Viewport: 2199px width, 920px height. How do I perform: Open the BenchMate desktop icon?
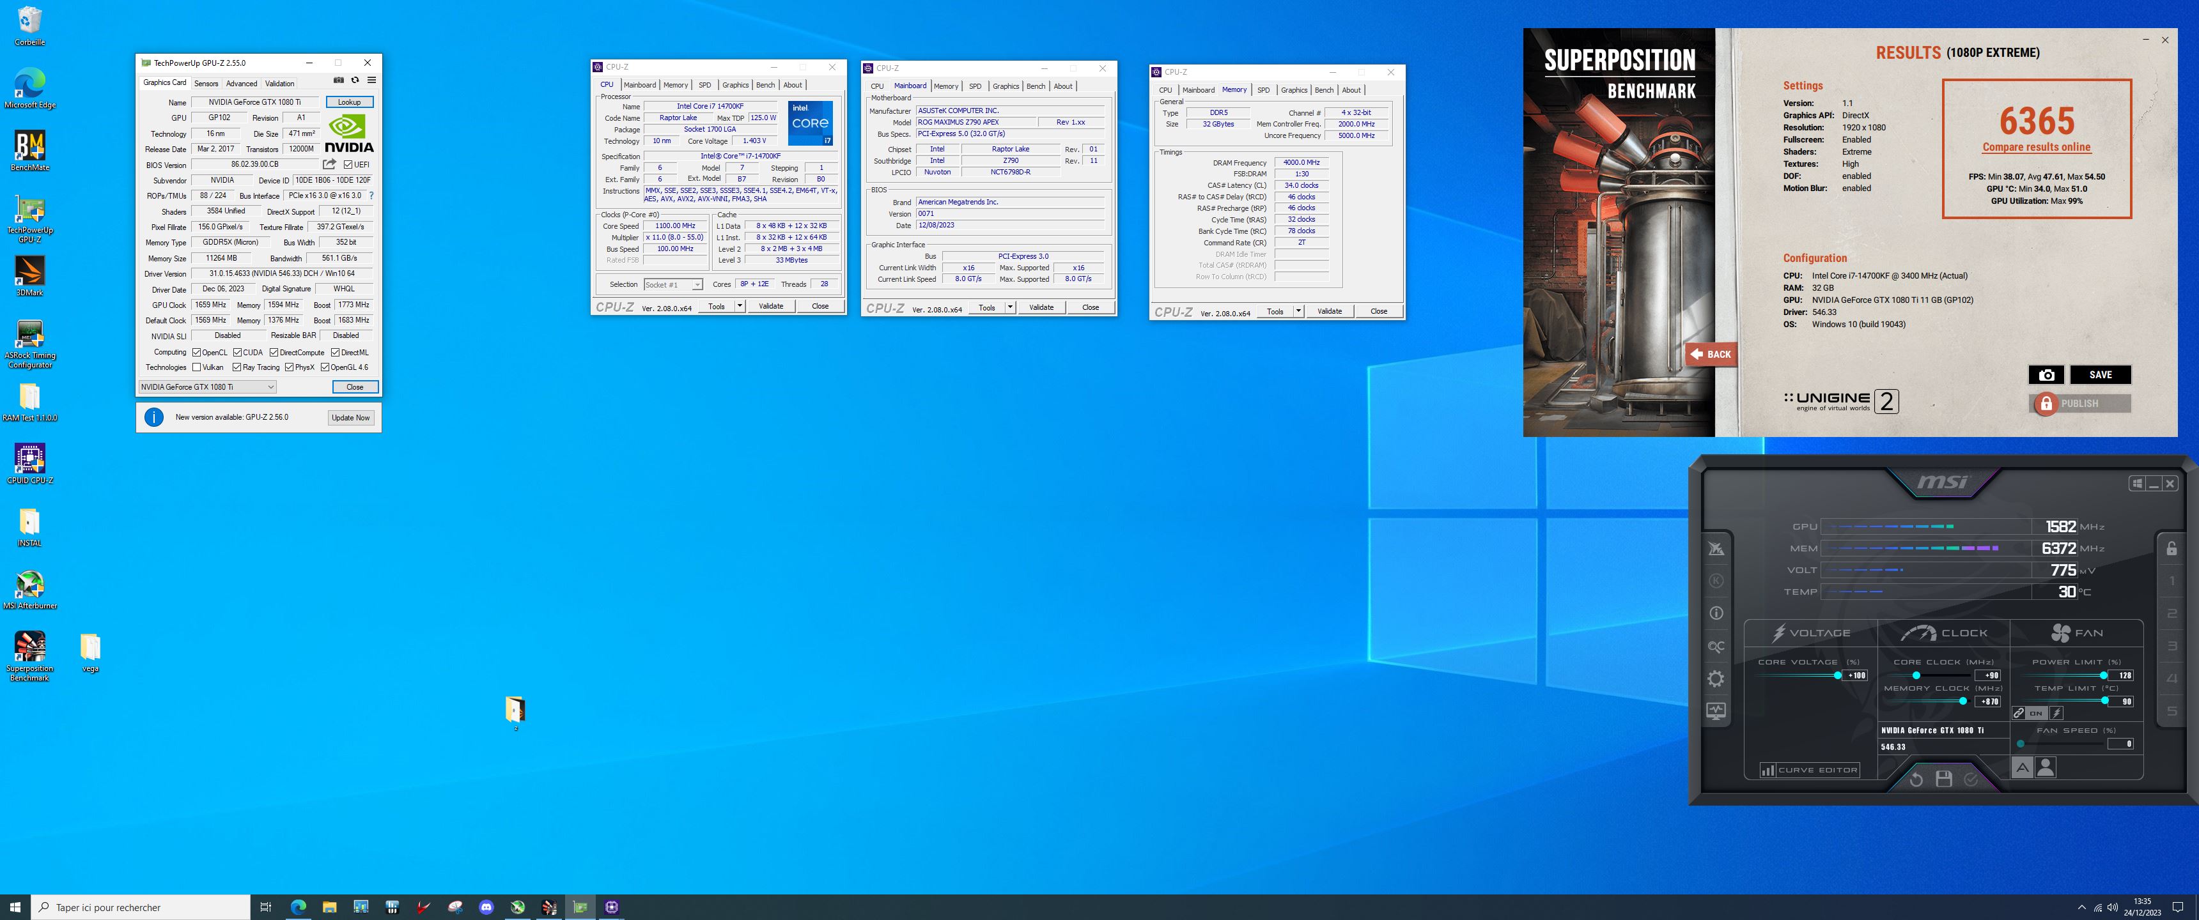pyautogui.click(x=30, y=151)
